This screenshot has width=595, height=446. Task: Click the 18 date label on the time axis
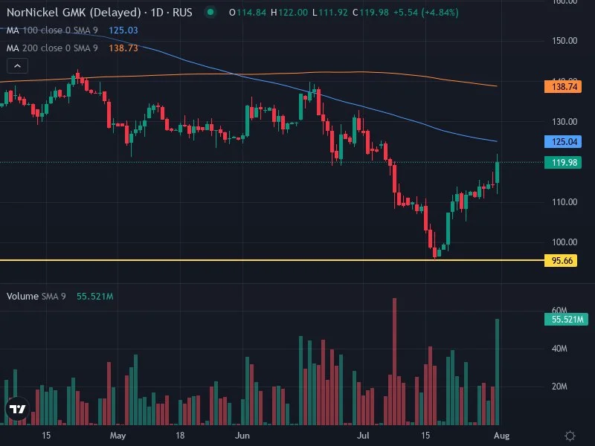180,436
